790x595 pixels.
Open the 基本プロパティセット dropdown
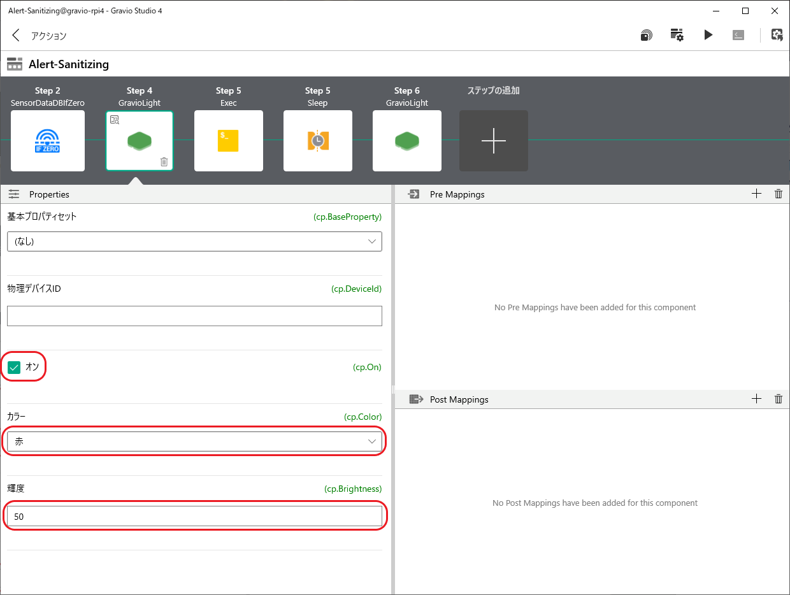194,241
